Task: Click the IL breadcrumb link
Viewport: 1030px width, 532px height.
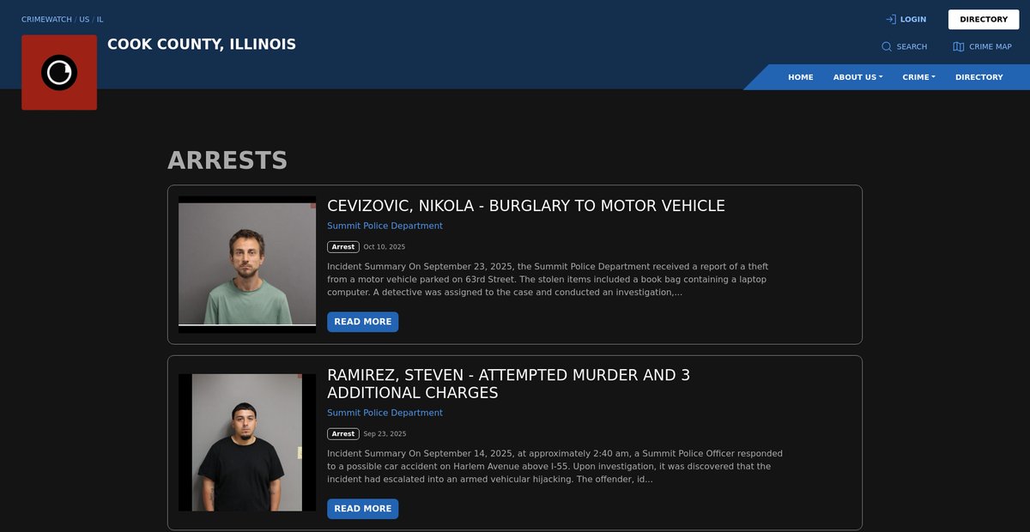Action: pyautogui.click(x=100, y=19)
